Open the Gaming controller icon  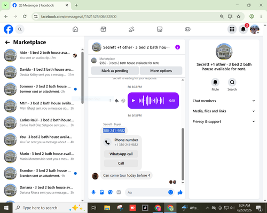pyautogui.click(x=187, y=29)
